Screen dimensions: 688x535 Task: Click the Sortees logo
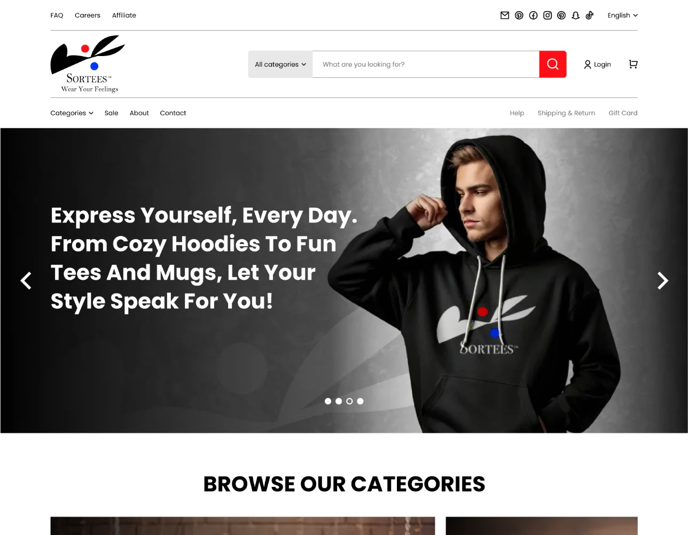88,64
